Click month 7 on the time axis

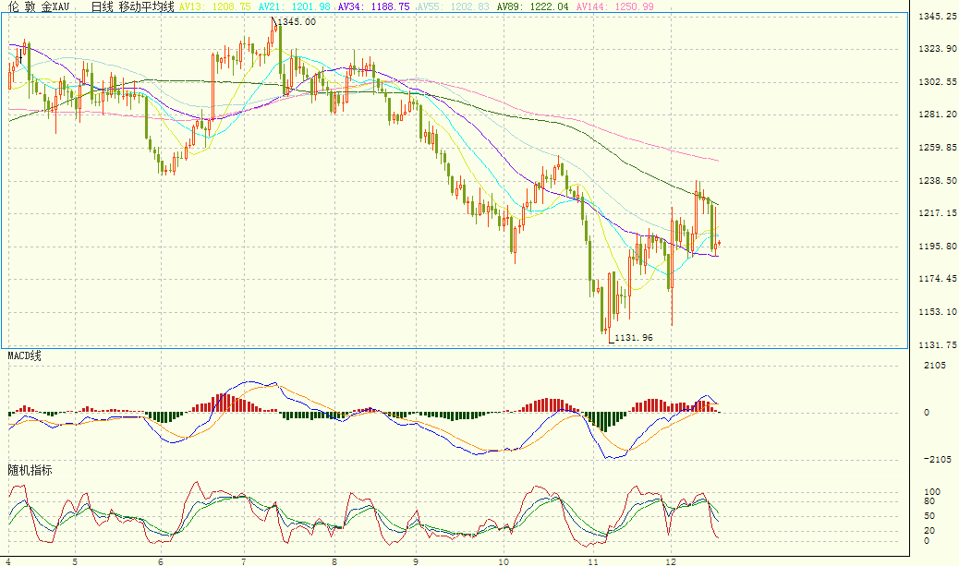tap(243, 561)
